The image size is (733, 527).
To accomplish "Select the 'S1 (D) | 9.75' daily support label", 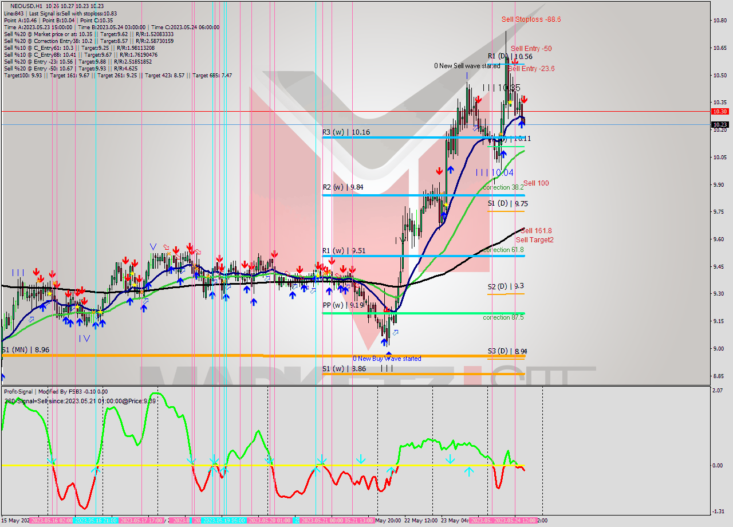I will pyautogui.click(x=508, y=203).
